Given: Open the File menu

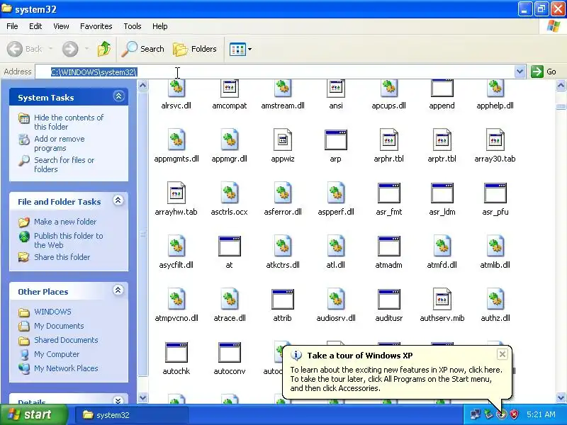Looking at the screenshot, I should 12,26.
